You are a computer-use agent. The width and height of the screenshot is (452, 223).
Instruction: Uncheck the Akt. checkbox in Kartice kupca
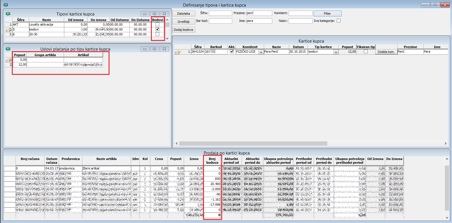[x=232, y=52]
